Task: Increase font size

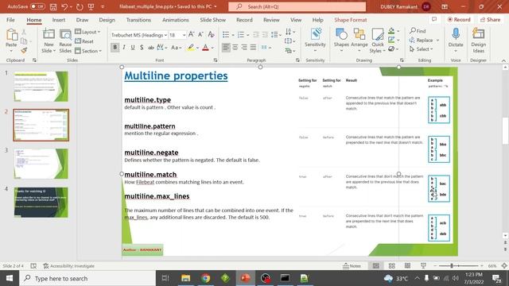Action: (192, 34)
